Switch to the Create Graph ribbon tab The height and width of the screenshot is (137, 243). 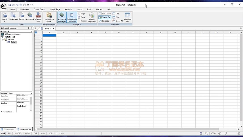pyautogui.click(x=39, y=9)
